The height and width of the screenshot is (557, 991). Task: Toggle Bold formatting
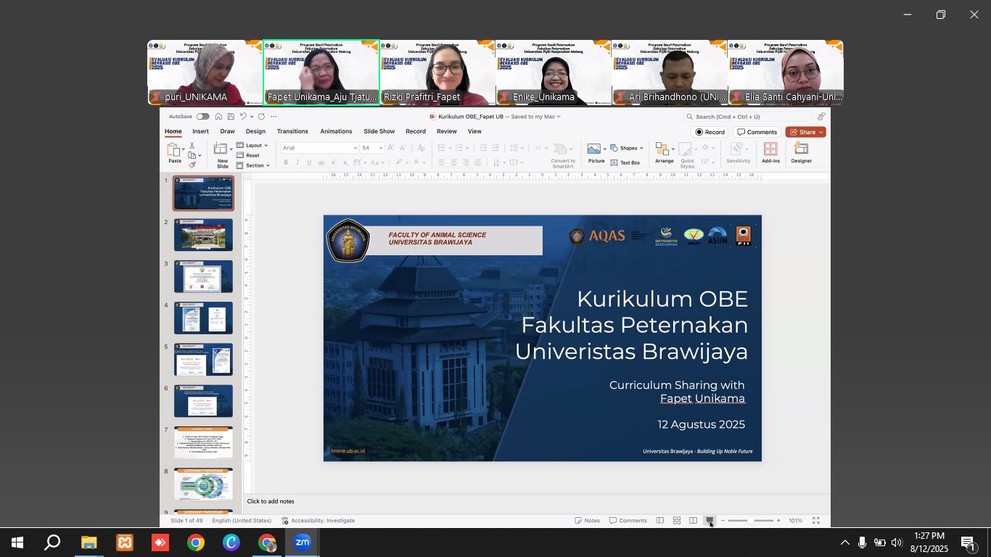[x=286, y=162]
